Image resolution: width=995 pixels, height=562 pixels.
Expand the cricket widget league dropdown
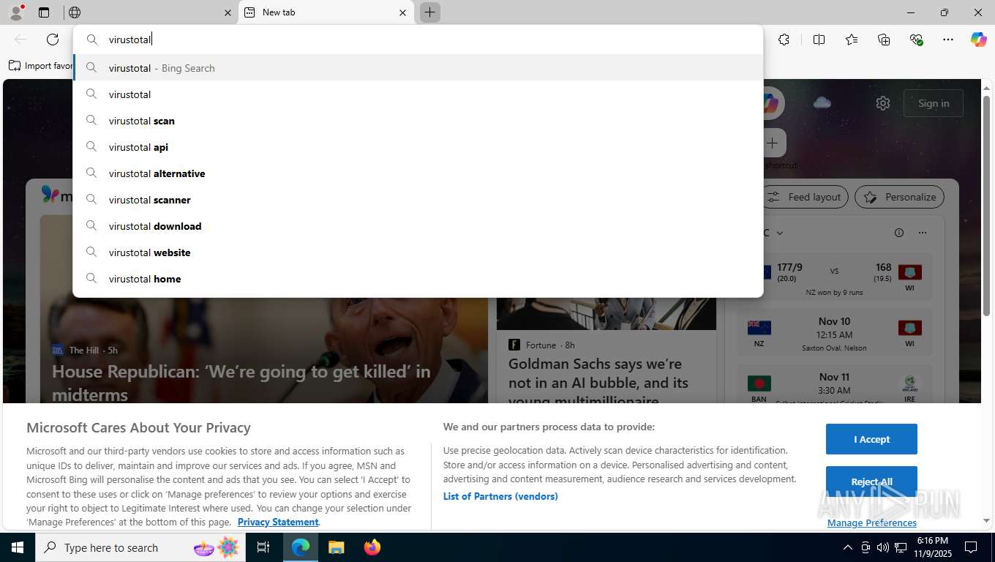click(779, 233)
